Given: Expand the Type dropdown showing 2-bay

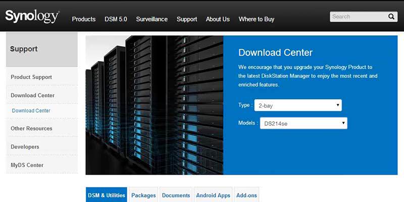Looking at the screenshot, I should (298, 106).
